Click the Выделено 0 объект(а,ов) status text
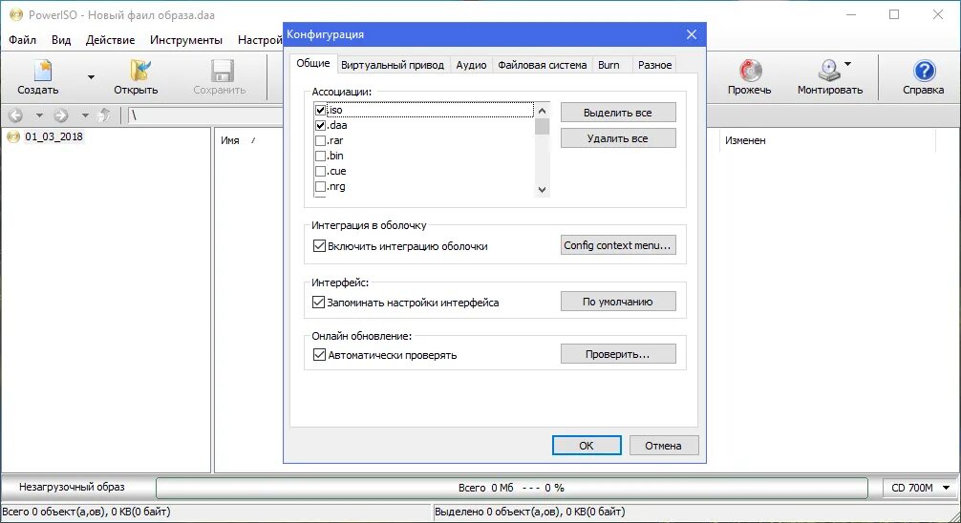Viewport: 961px width, 523px height. [x=530, y=512]
